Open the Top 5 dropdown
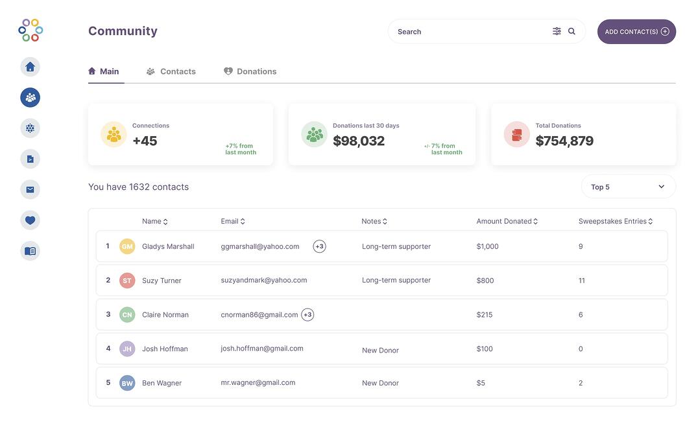 629,187
